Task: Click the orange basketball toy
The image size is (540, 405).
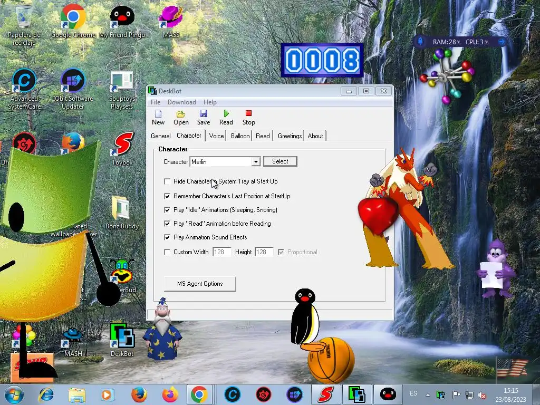Action: click(331, 360)
